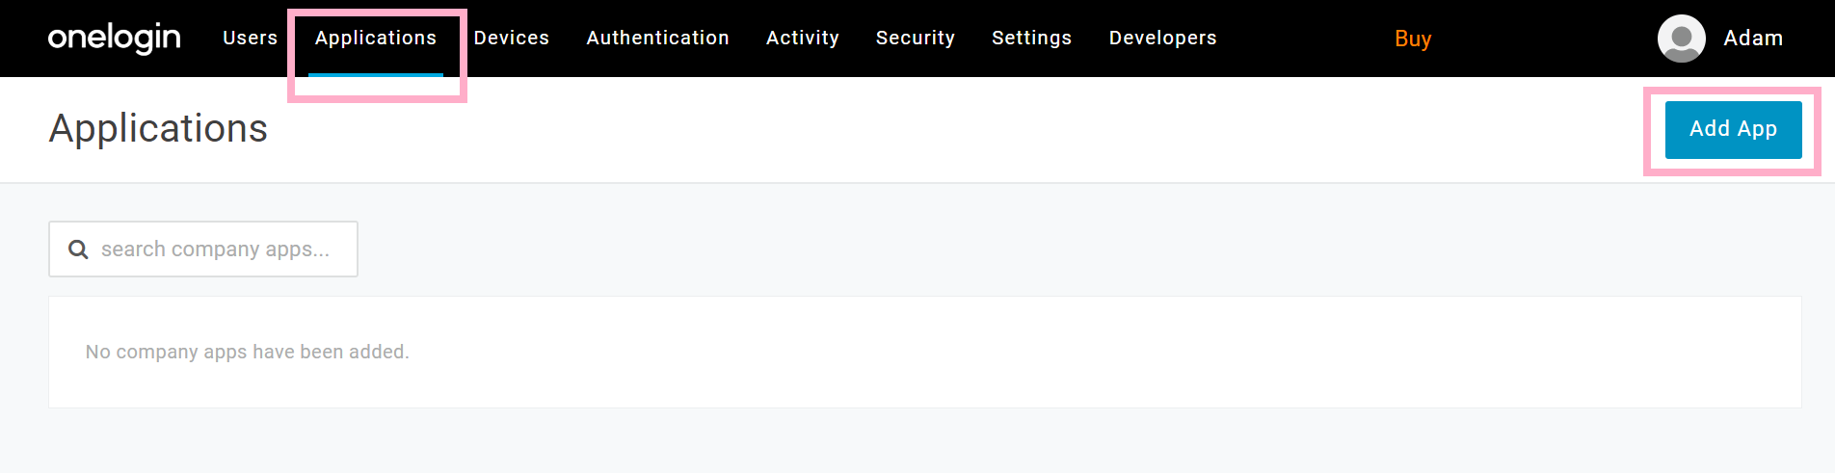This screenshot has width=1835, height=473.
Task: Open the Security menu
Action: pyautogui.click(x=915, y=38)
